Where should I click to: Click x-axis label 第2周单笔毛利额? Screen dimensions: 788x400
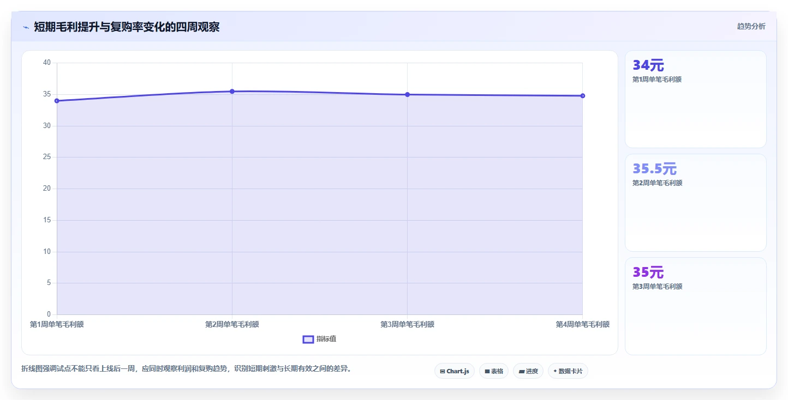(x=232, y=324)
